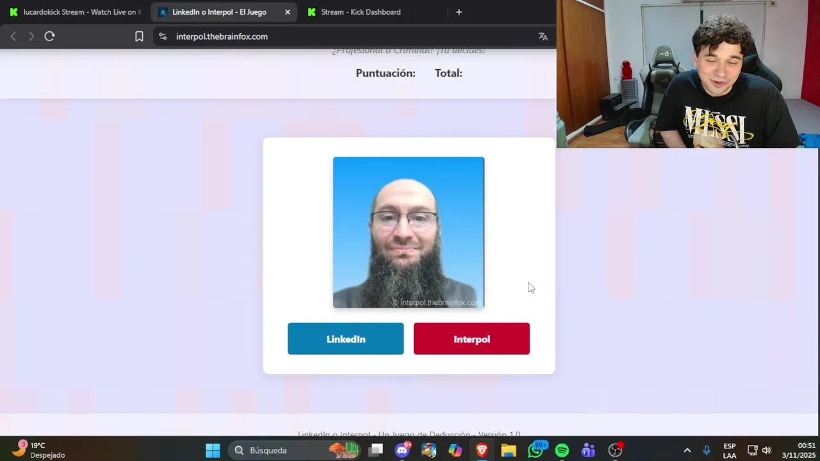Click the microphone icon in system tray

[x=707, y=450]
